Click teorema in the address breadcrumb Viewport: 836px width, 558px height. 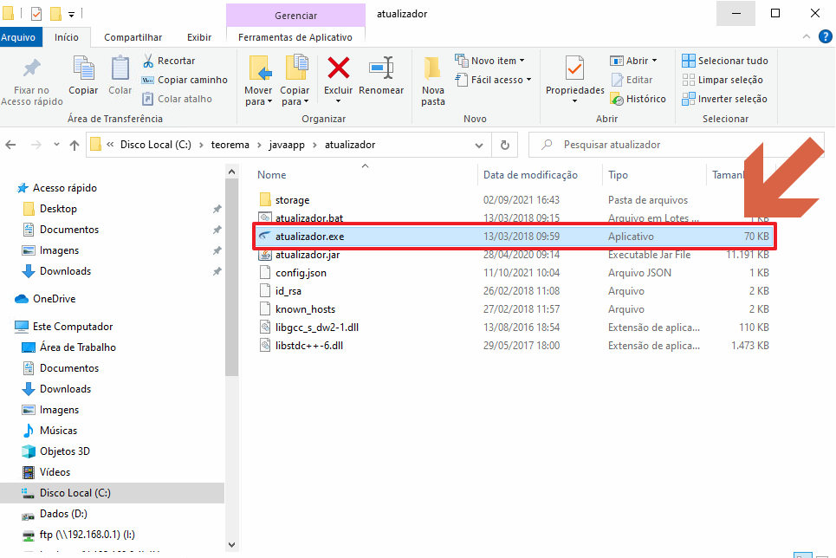(x=230, y=145)
